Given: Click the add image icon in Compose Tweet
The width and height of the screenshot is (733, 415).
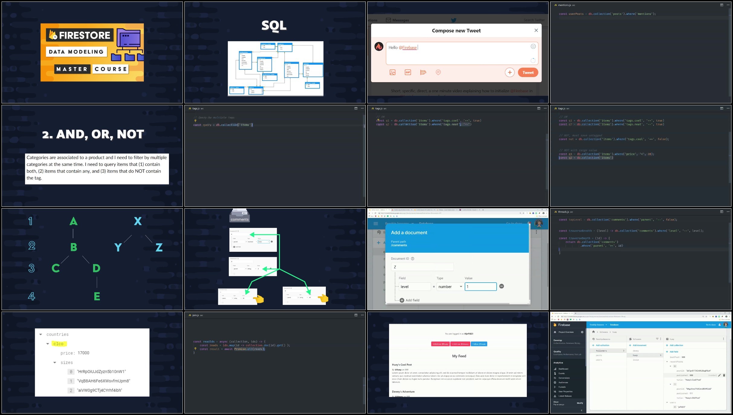Looking at the screenshot, I should pos(392,72).
